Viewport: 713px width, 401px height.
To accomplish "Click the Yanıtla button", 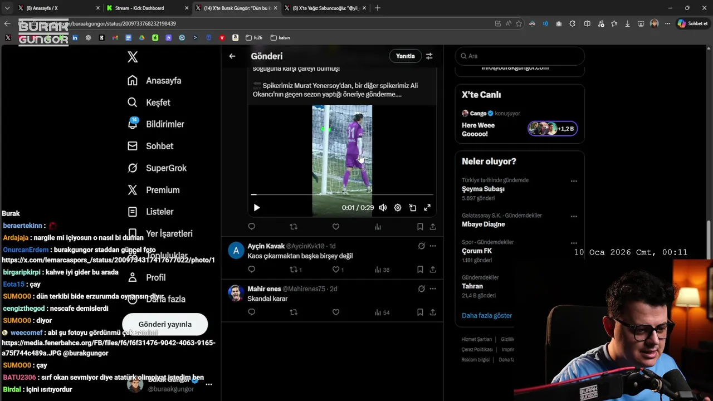I will (405, 56).
